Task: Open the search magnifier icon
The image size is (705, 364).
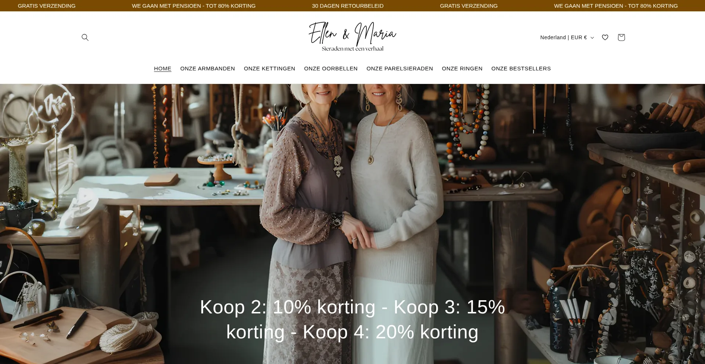Action: 85,37
